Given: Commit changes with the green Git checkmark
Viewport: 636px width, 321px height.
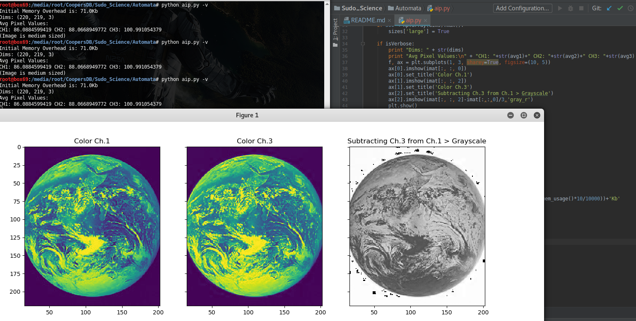Looking at the screenshot, I should [x=620, y=8].
